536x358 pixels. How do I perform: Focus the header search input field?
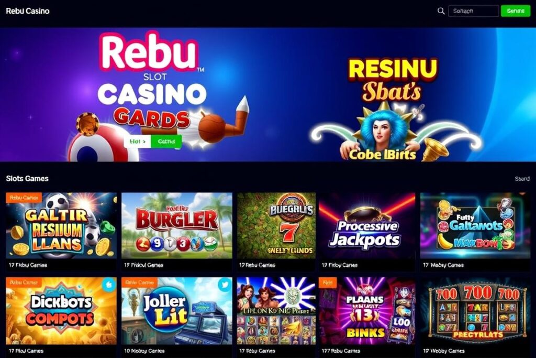(x=473, y=11)
